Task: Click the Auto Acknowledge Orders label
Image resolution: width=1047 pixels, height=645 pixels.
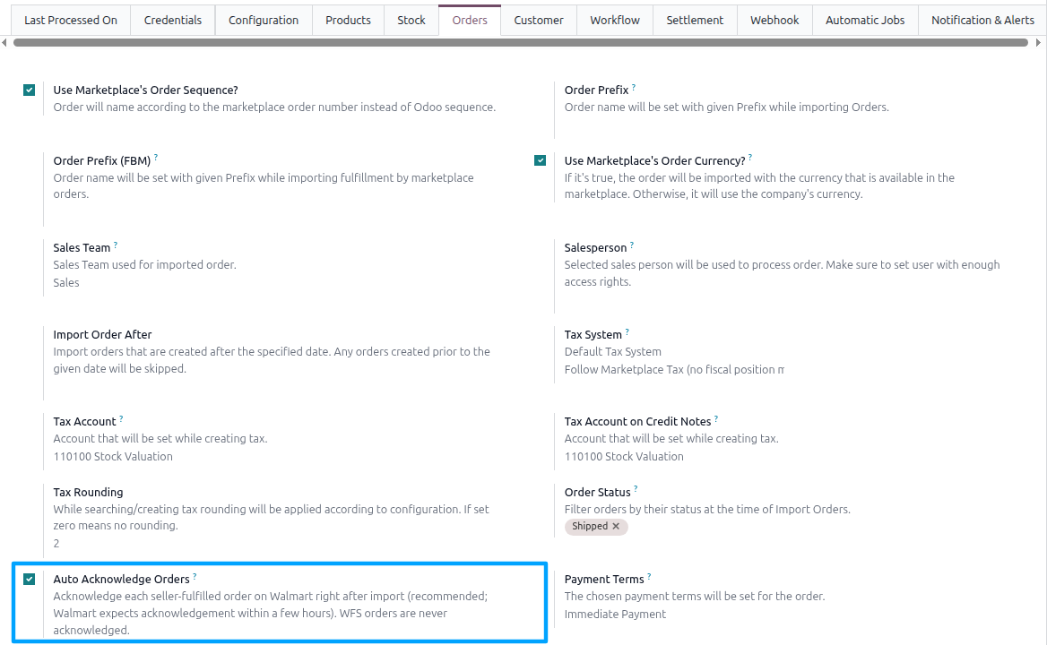Action: [x=122, y=580]
